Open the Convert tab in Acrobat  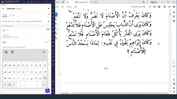click(x=69, y=7)
